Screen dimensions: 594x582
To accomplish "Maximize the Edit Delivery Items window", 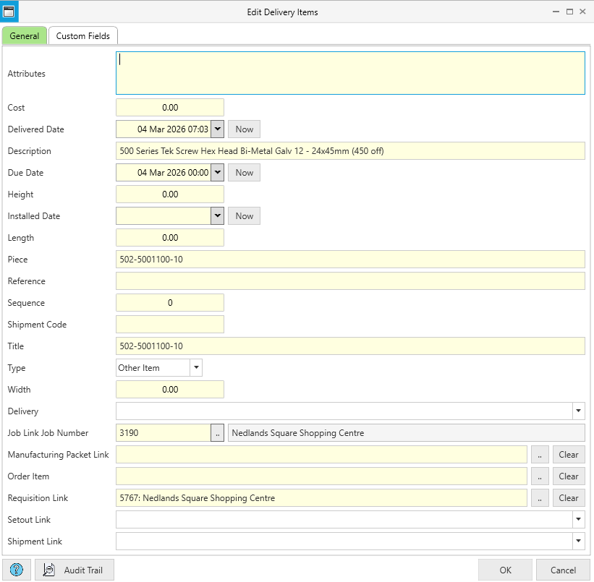I will click(569, 12).
